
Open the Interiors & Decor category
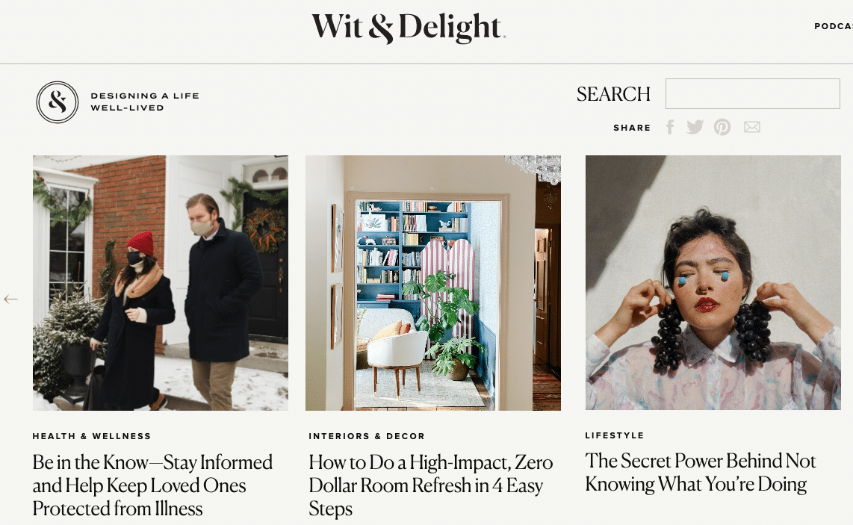click(x=367, y=436)
